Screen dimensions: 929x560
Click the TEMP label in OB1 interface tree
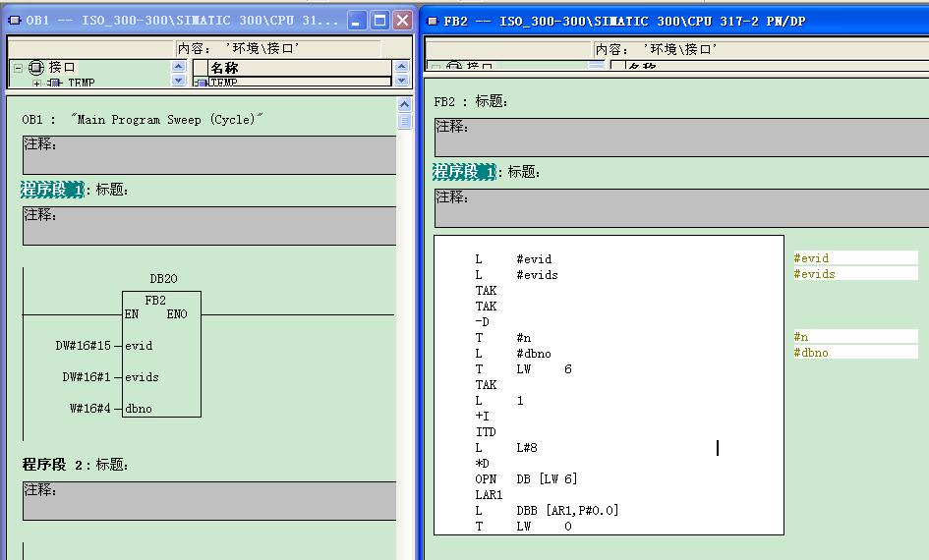tap(82, 83)
